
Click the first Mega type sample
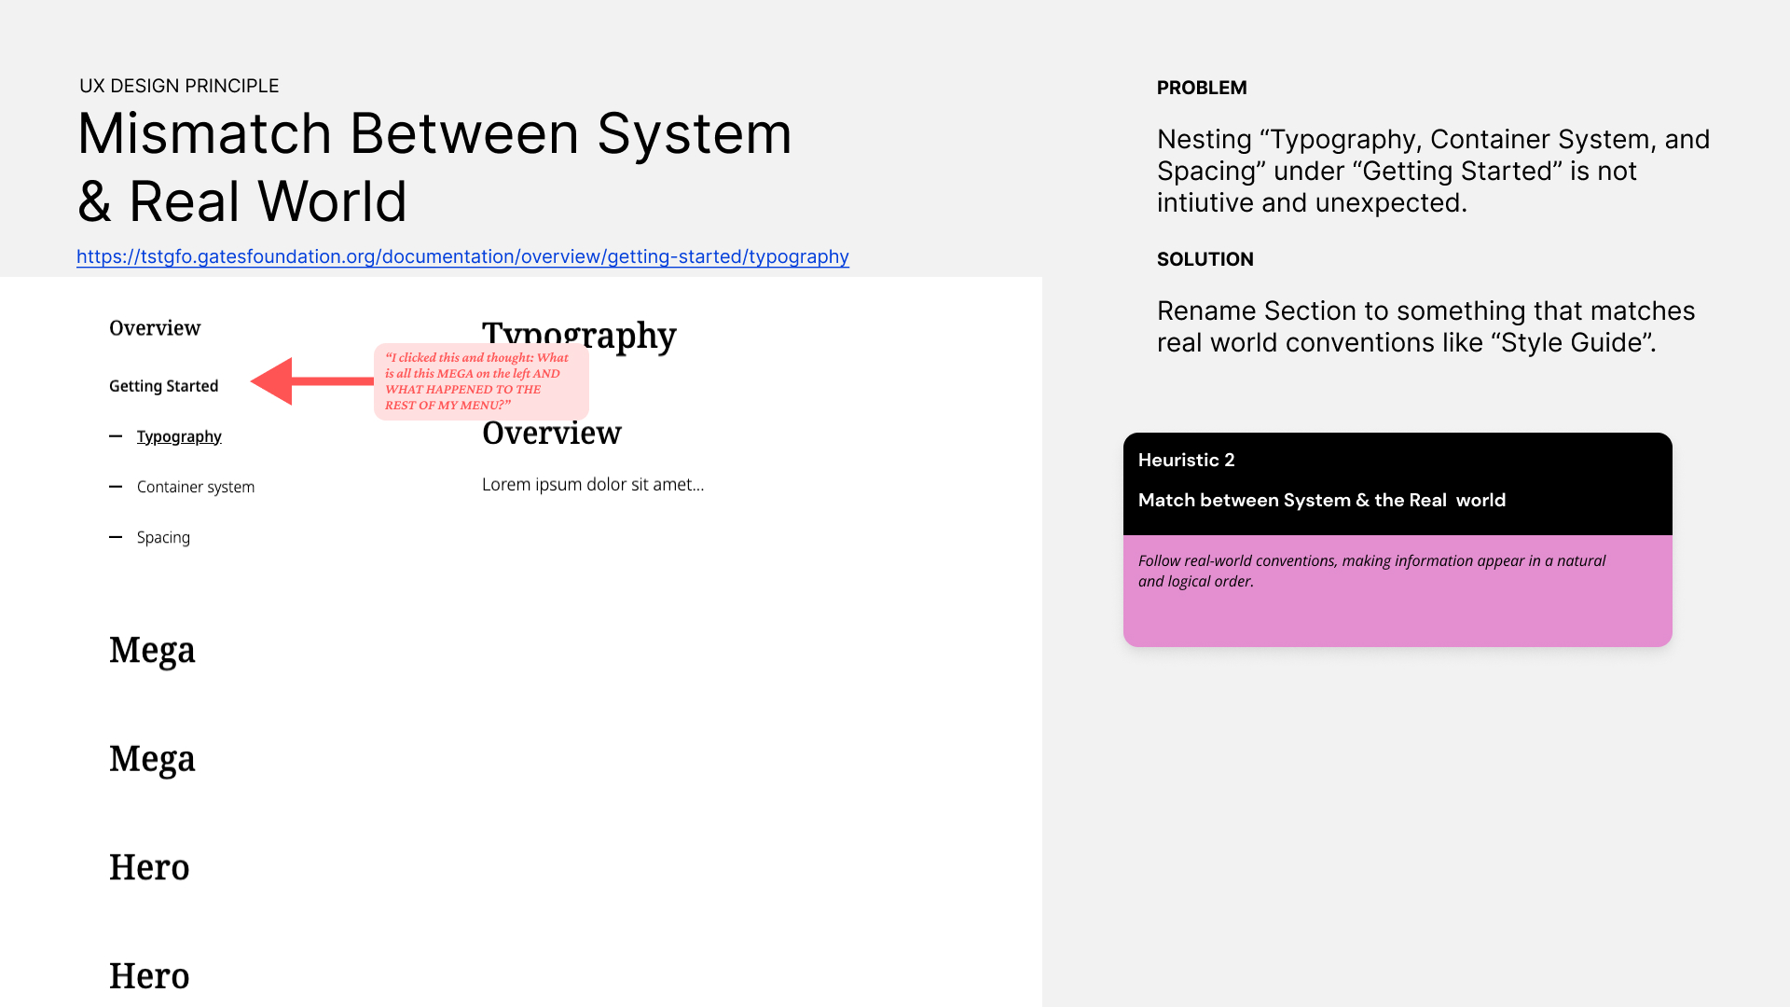tap(152, 650)
